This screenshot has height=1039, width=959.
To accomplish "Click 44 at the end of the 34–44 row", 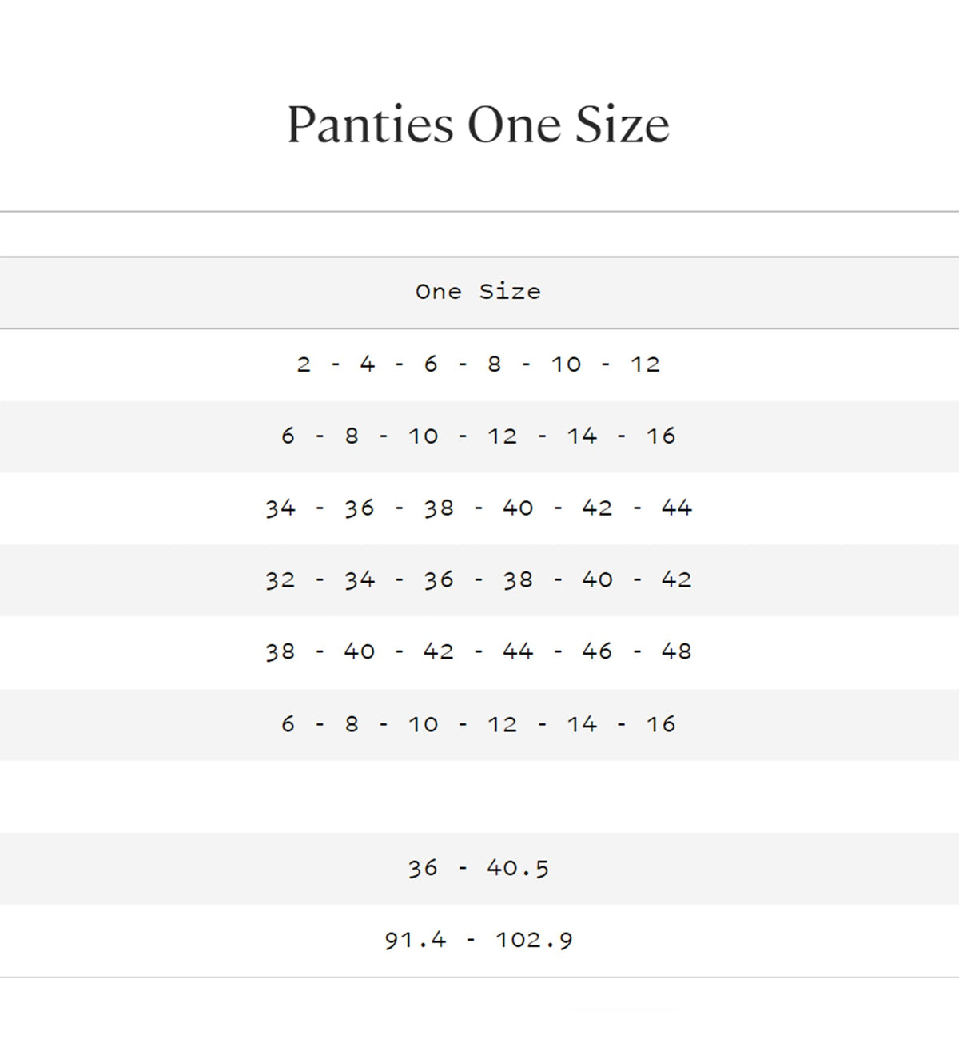I will 676,508.
